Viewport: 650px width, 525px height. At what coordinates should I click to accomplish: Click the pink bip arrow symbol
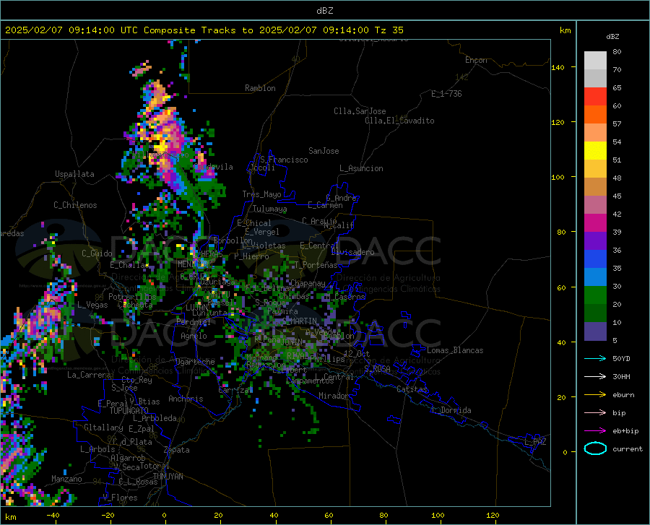[x=595, y=413]
